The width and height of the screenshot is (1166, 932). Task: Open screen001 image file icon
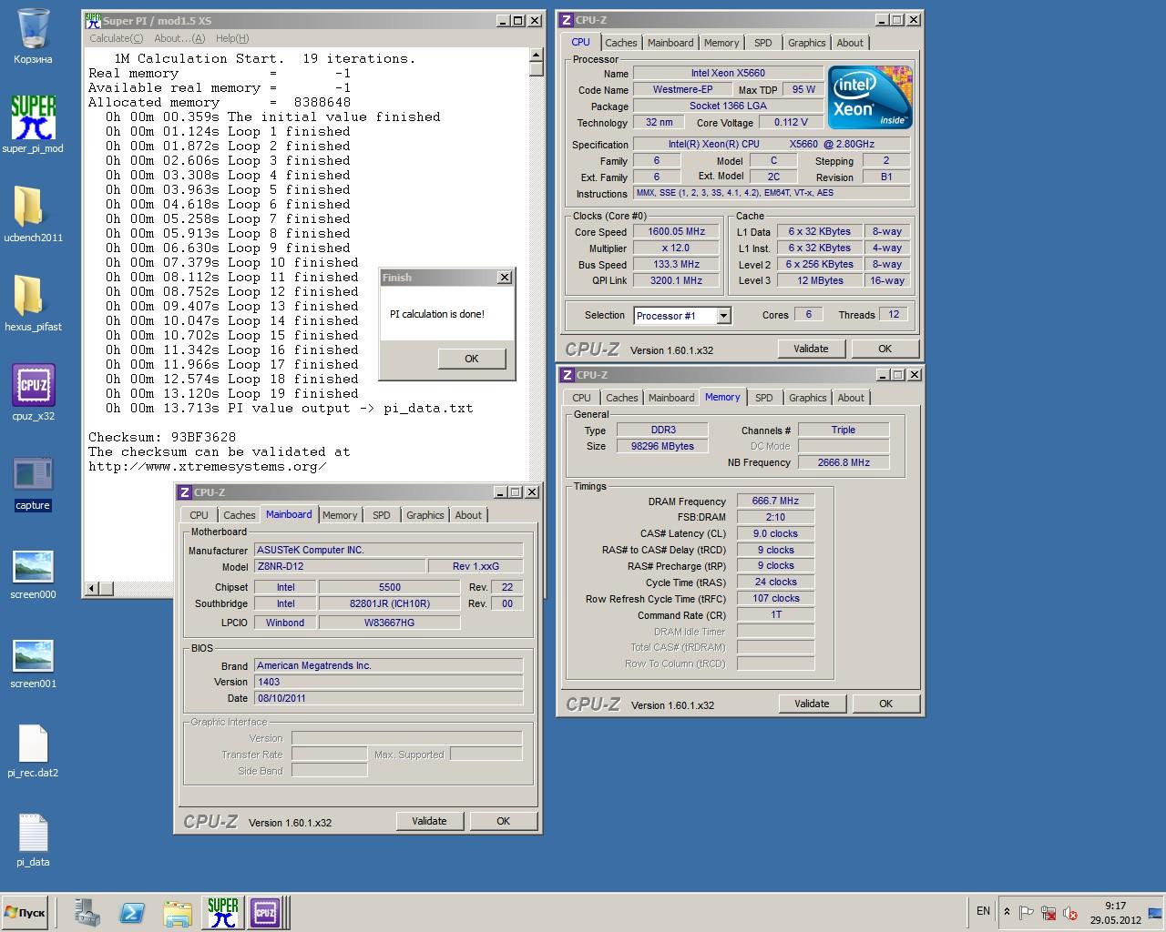tap(33, 661)
